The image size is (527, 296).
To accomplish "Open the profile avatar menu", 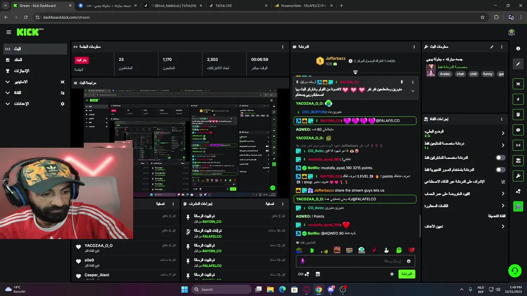I will tap(511, 32).
